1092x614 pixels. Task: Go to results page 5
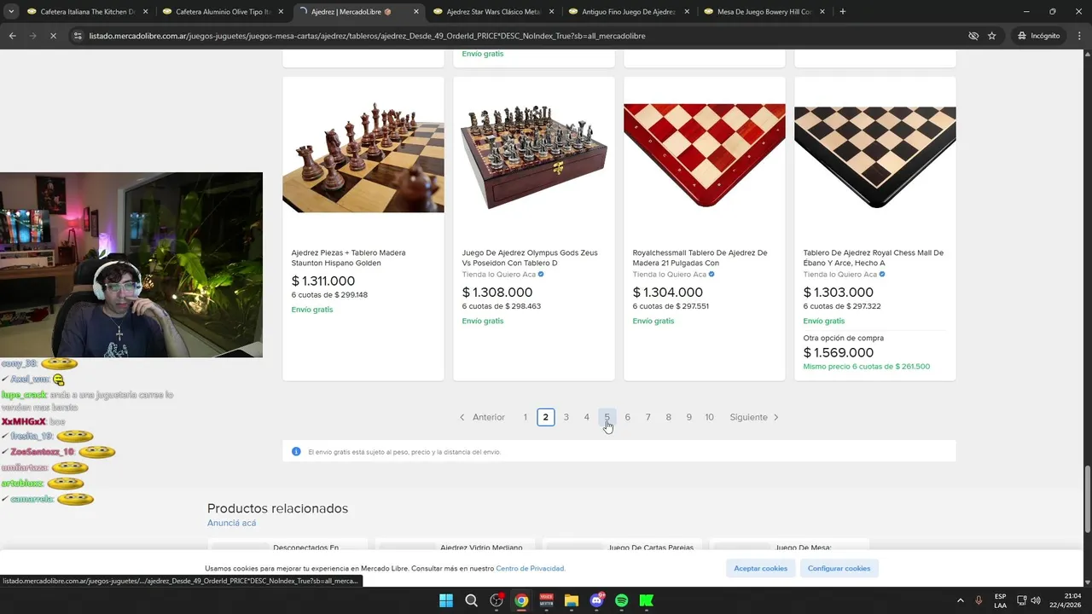(607, 417)
